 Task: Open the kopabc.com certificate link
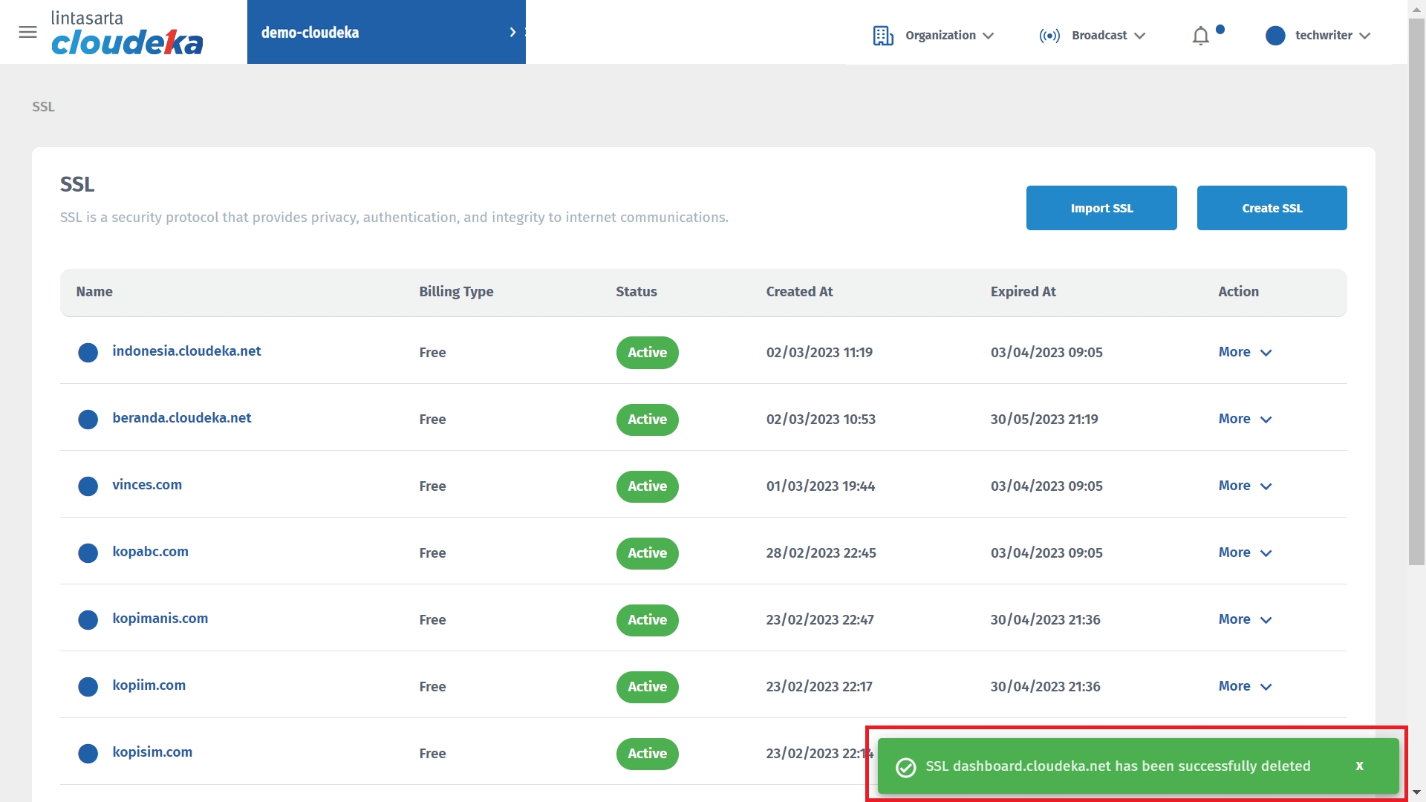[150, 552]
